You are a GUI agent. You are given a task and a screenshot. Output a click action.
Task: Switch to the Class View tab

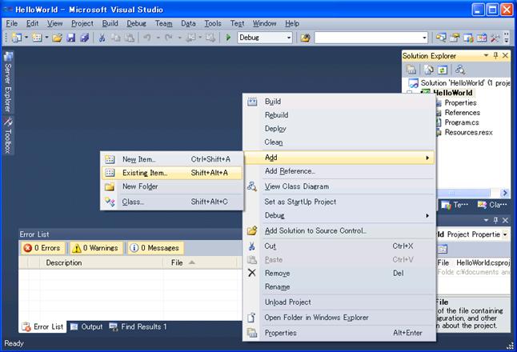click(x=491, y=205)
